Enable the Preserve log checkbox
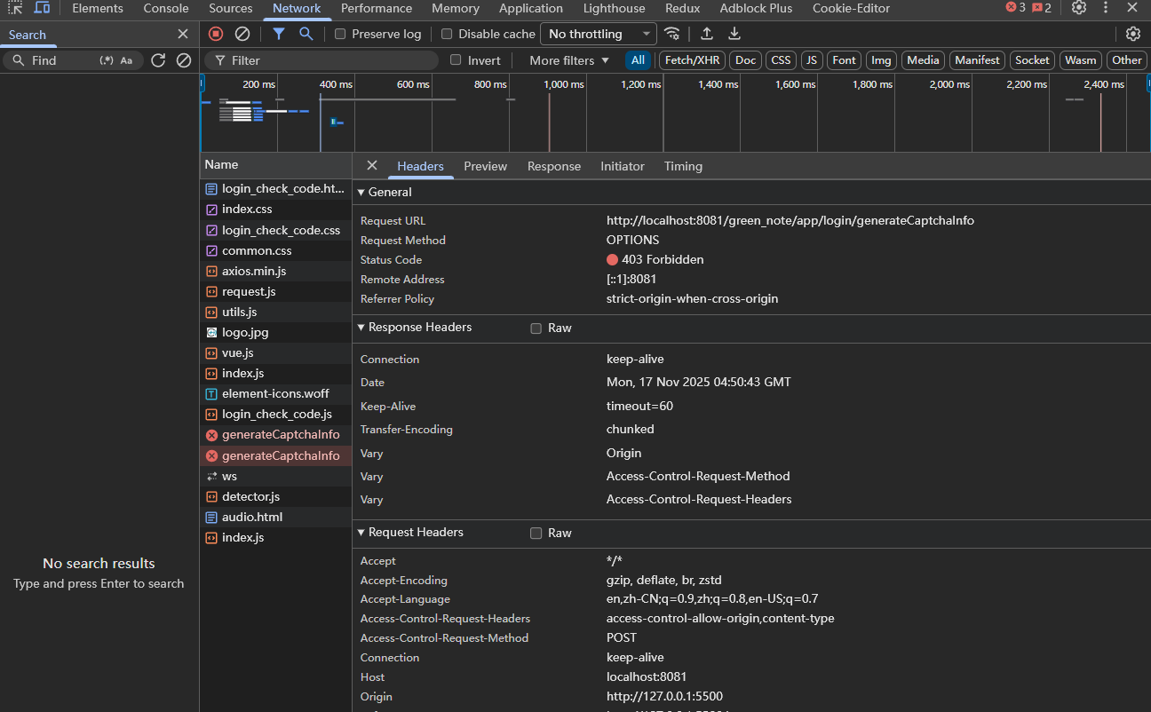The image size is (1151, 712). tap(340, 34)
